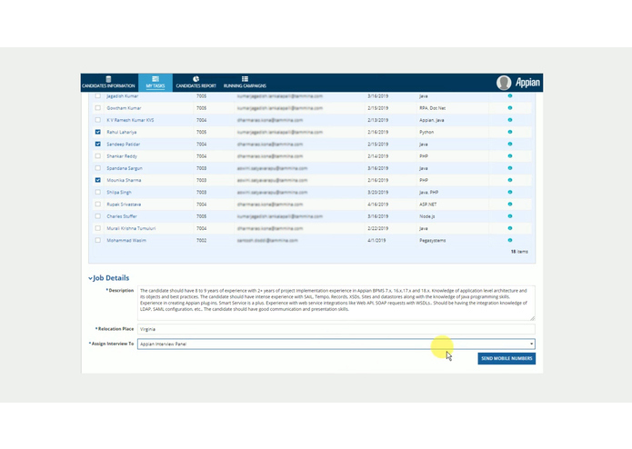The width and height of the screenshot is (632, 449).
Task: Click the teal status dot for Shankar Reddy
Action: pyautogui.click(x=510, y=155)
